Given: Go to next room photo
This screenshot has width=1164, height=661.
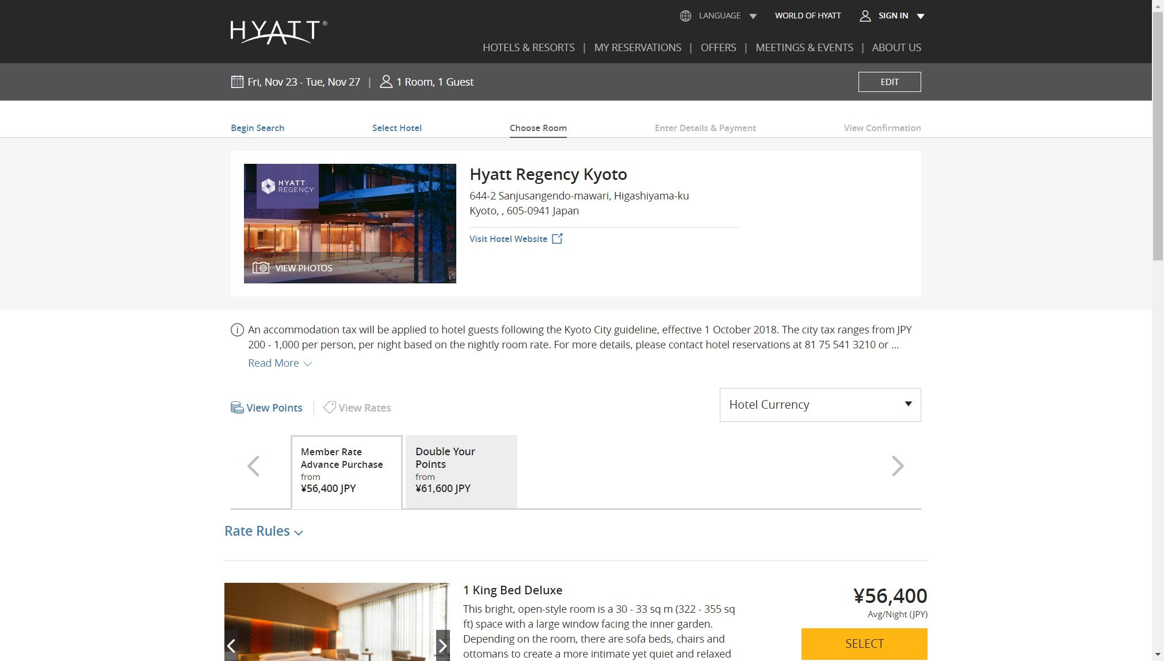Looking at the screenshot, I should click(x=442, y=645).
